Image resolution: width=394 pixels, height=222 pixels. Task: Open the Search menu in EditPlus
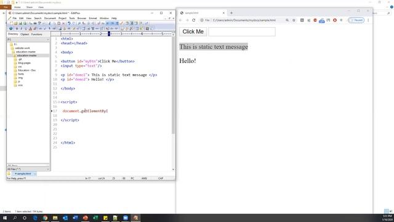tap(38, 18)
